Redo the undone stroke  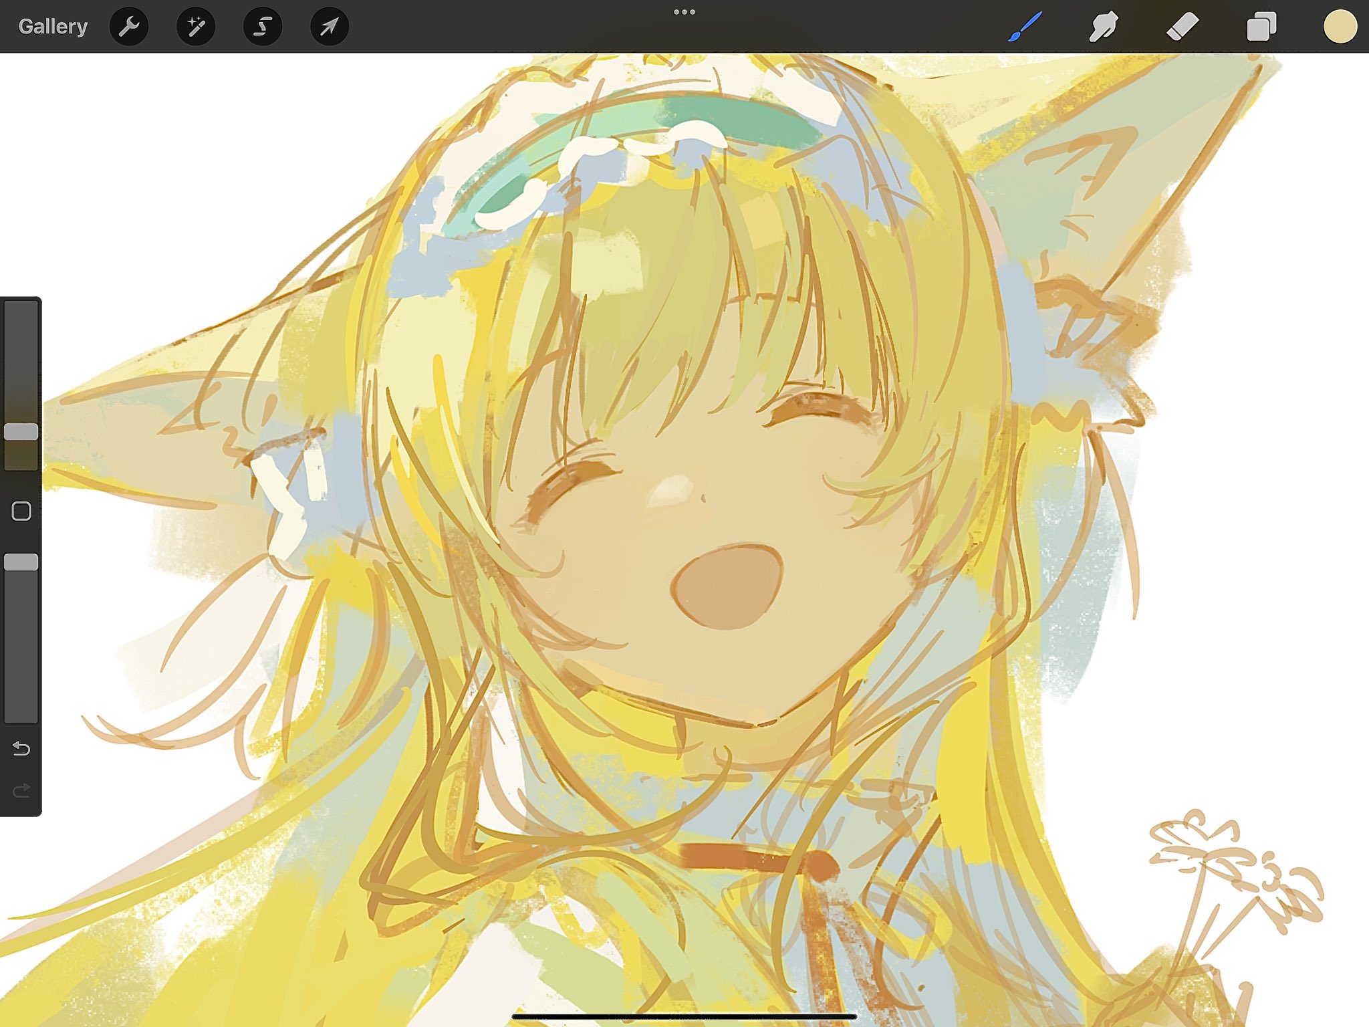21,791
